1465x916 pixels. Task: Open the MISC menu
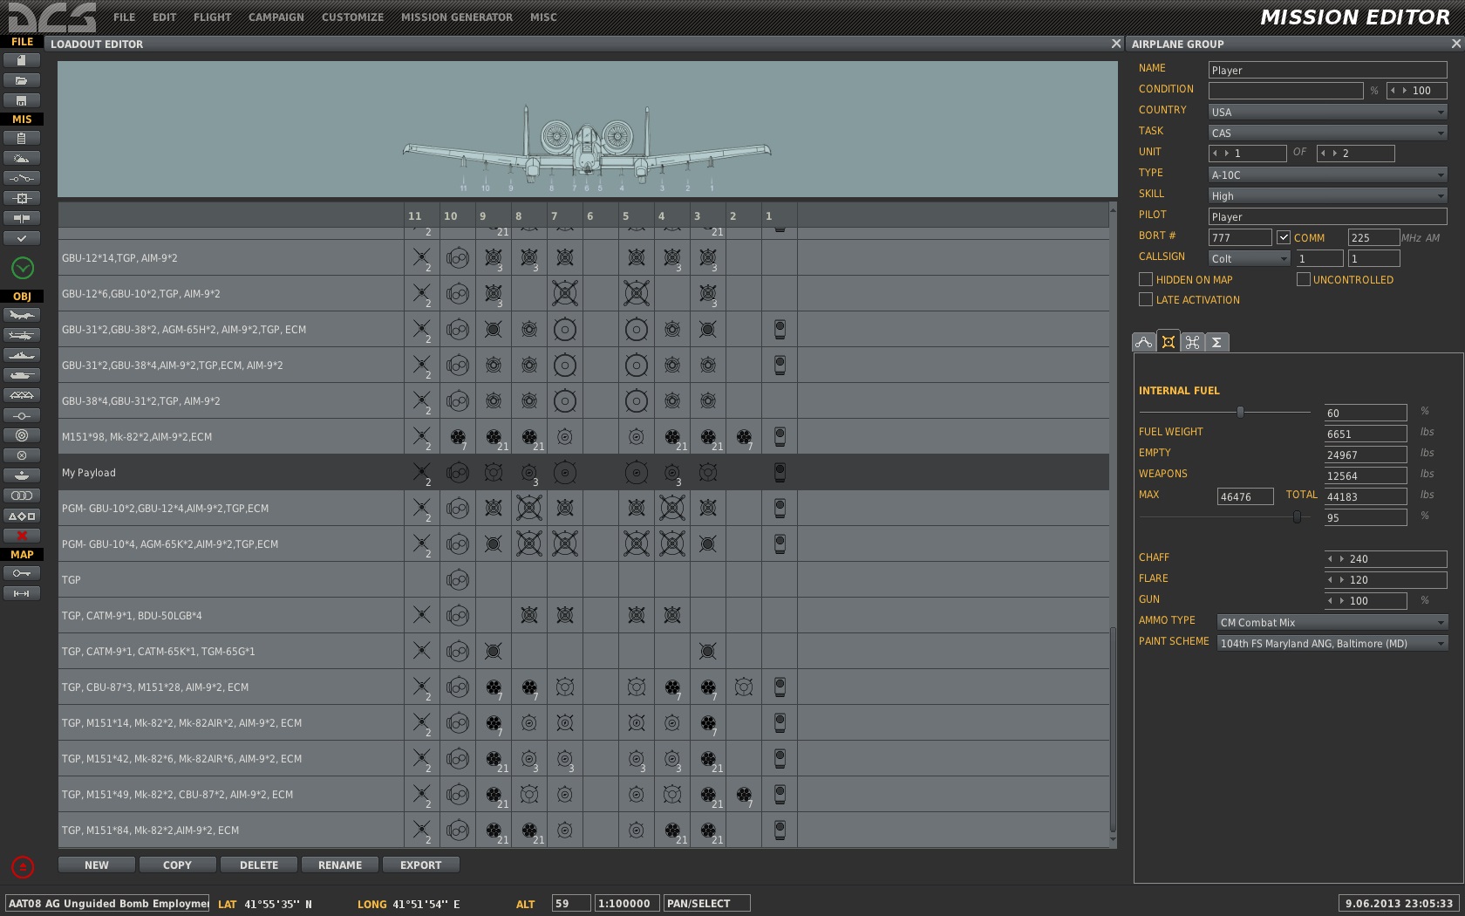point(543,17)
